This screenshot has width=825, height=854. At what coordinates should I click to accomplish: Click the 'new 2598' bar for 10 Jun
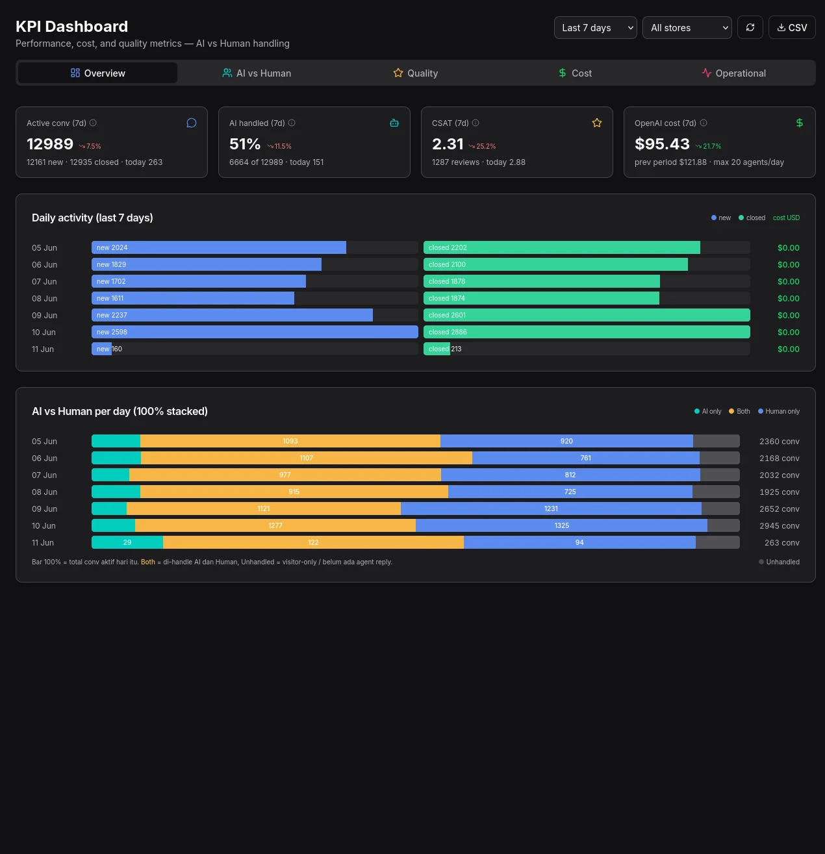[255, 332]
